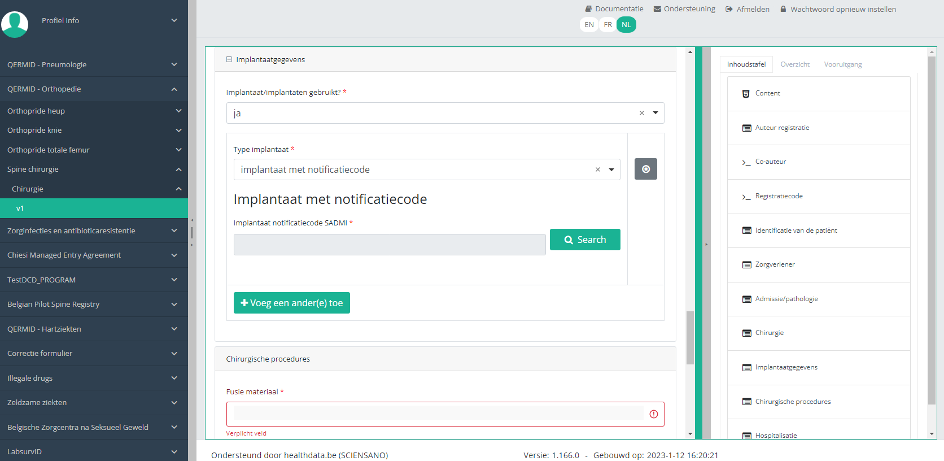Switch language to EN
Image resolution: width=944 pixels, height=461 pixels.
pyautogui.click(x=589, y=25)
